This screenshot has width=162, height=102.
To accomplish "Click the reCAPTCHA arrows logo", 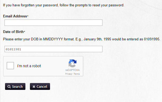I will (73, 63).
